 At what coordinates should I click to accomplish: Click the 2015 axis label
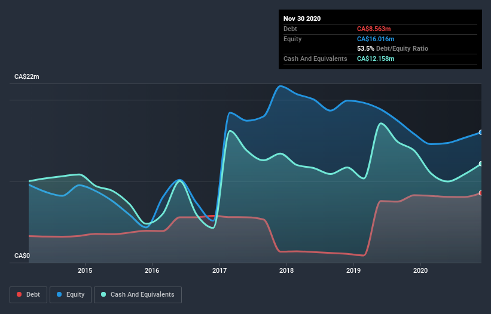point(85,270)
